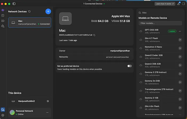Open GPT-OSS 20B more options menu

(x=180, y=31)
